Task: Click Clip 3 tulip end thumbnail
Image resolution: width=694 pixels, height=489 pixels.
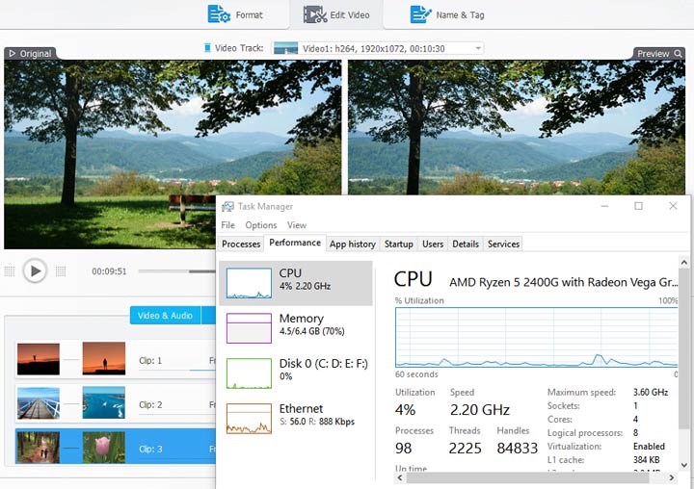Action: [x=103, y=448]
